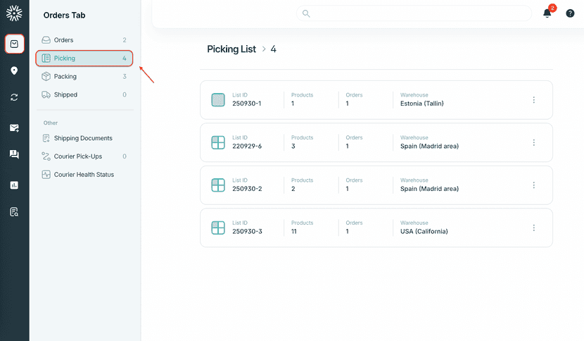Open the notifications bell
Image resolution: width=584 pixels, height=341 pixels.
point(547,13)
